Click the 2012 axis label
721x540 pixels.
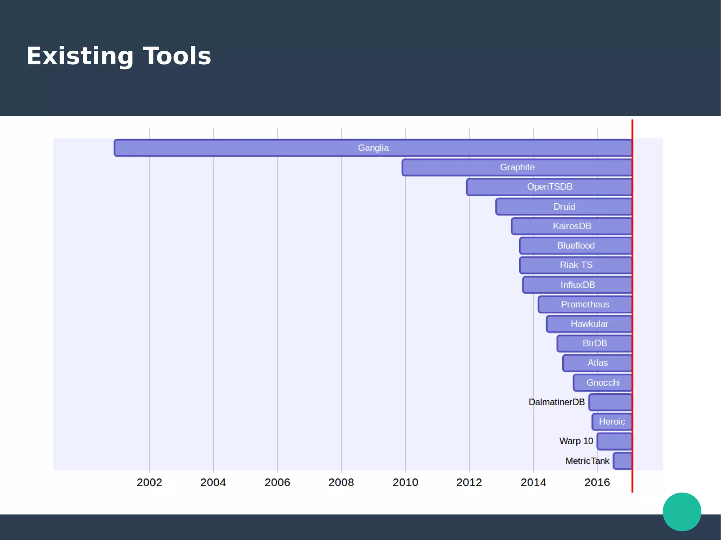click(x=469, y=482)
